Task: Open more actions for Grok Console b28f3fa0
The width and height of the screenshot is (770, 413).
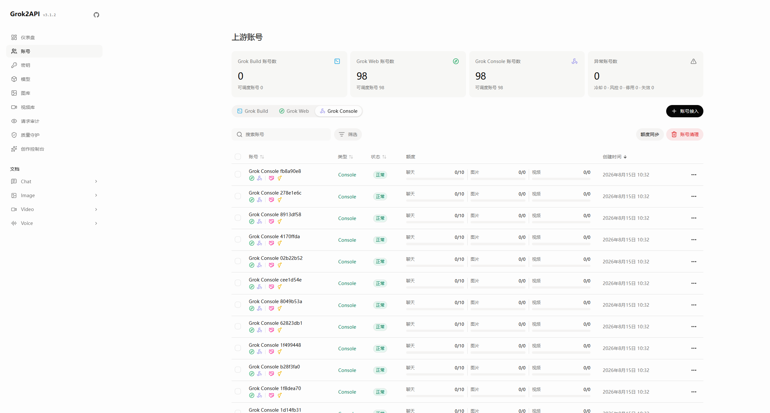Action: 694,370
